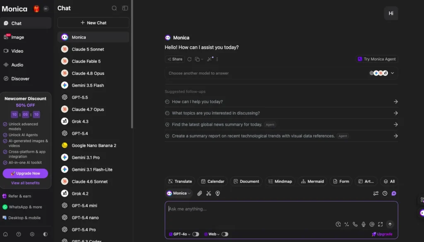Select the Mindmap skill chip
The image size is (424, 242).
click(280, 182)
